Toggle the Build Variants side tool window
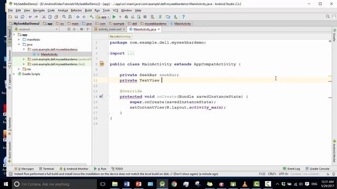The image size is (337, 189). (x=9, y=152)
